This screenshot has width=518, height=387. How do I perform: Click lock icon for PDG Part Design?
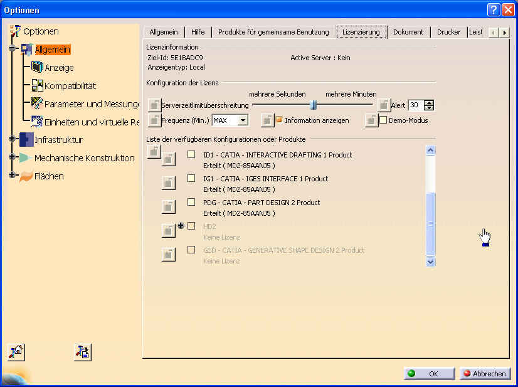[168, 207]
